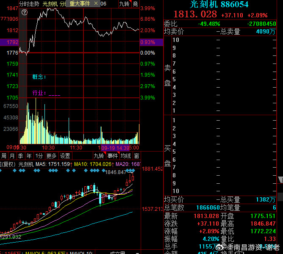Viewport: 283px width, 254px height.
Task: Click the 均买价 label
Action: 174,199
